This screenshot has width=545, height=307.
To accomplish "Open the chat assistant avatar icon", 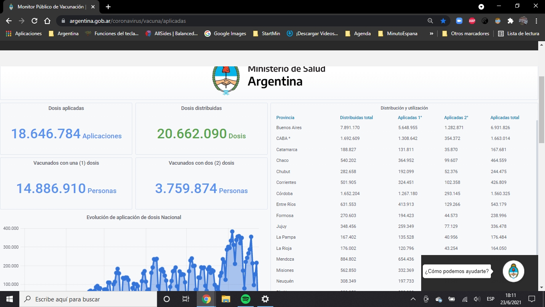I will click(513, 271).
